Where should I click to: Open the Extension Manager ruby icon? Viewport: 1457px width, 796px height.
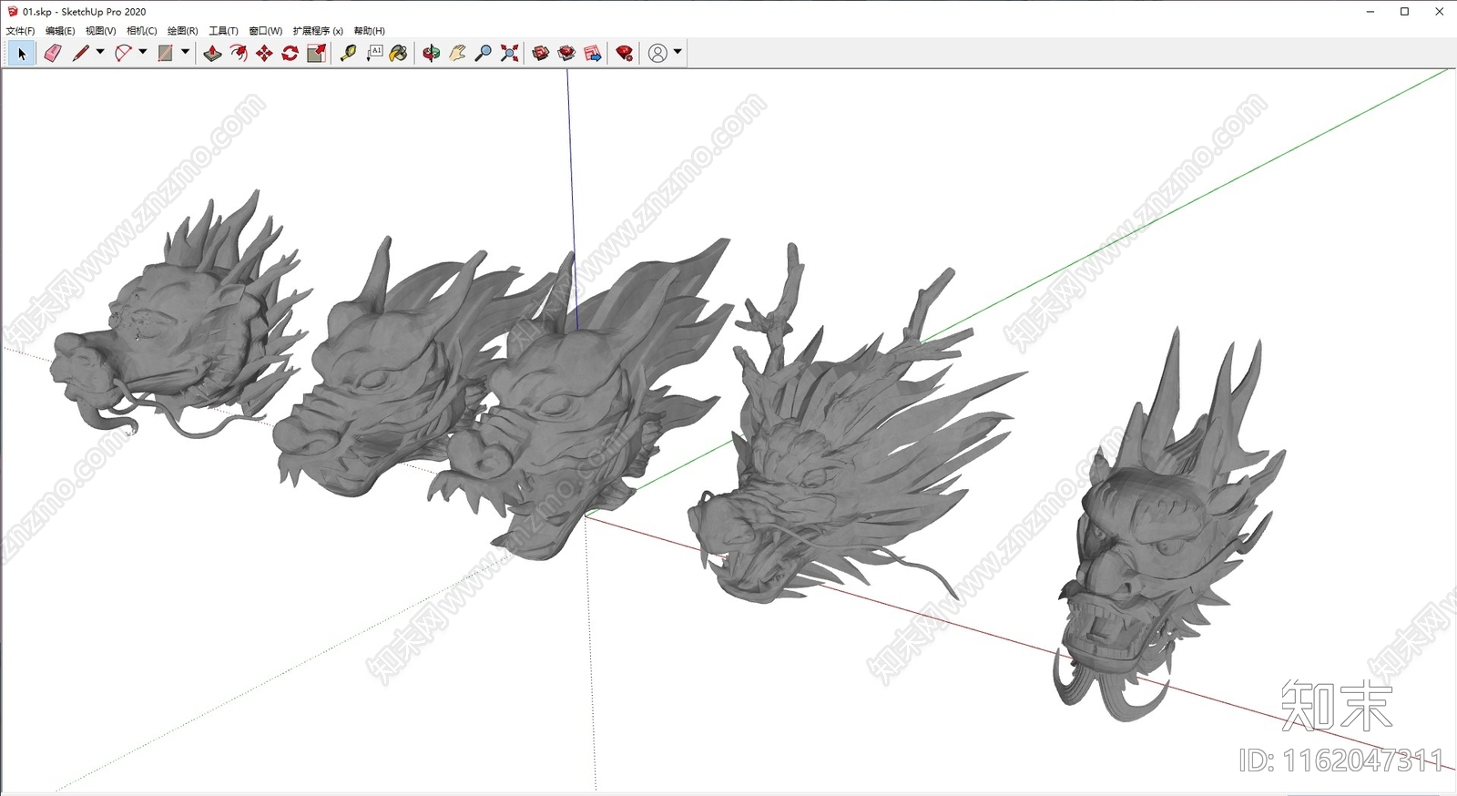click(x=625, y=54)
